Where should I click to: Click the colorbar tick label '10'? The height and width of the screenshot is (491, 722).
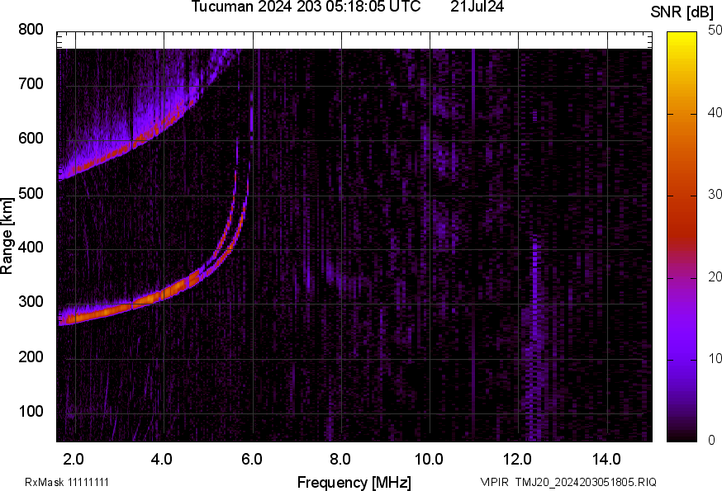coord(715,359)
